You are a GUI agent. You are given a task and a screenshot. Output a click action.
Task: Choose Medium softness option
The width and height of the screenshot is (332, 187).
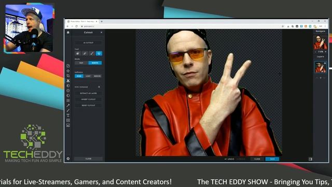tap(97, 76)
